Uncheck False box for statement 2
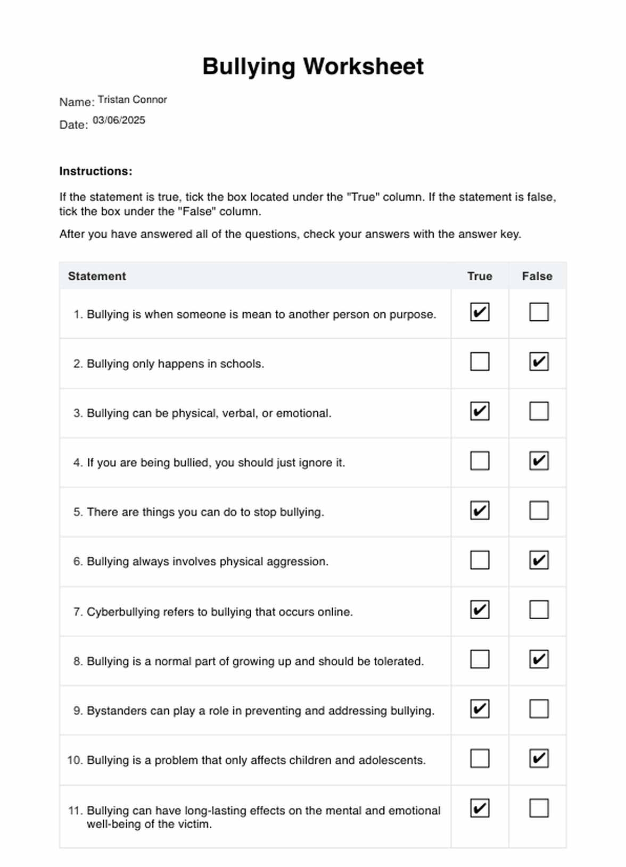The width and height of the screenshot is (626, 867). click(539, 362)
